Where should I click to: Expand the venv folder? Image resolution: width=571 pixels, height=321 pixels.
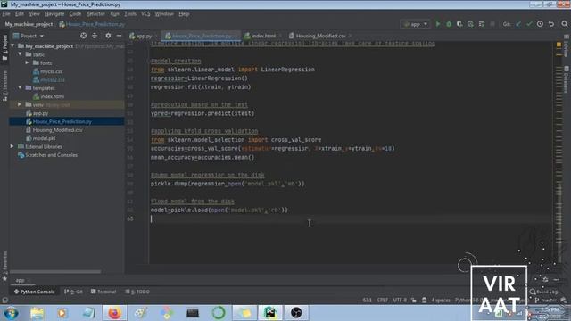[x=20, y=104]
